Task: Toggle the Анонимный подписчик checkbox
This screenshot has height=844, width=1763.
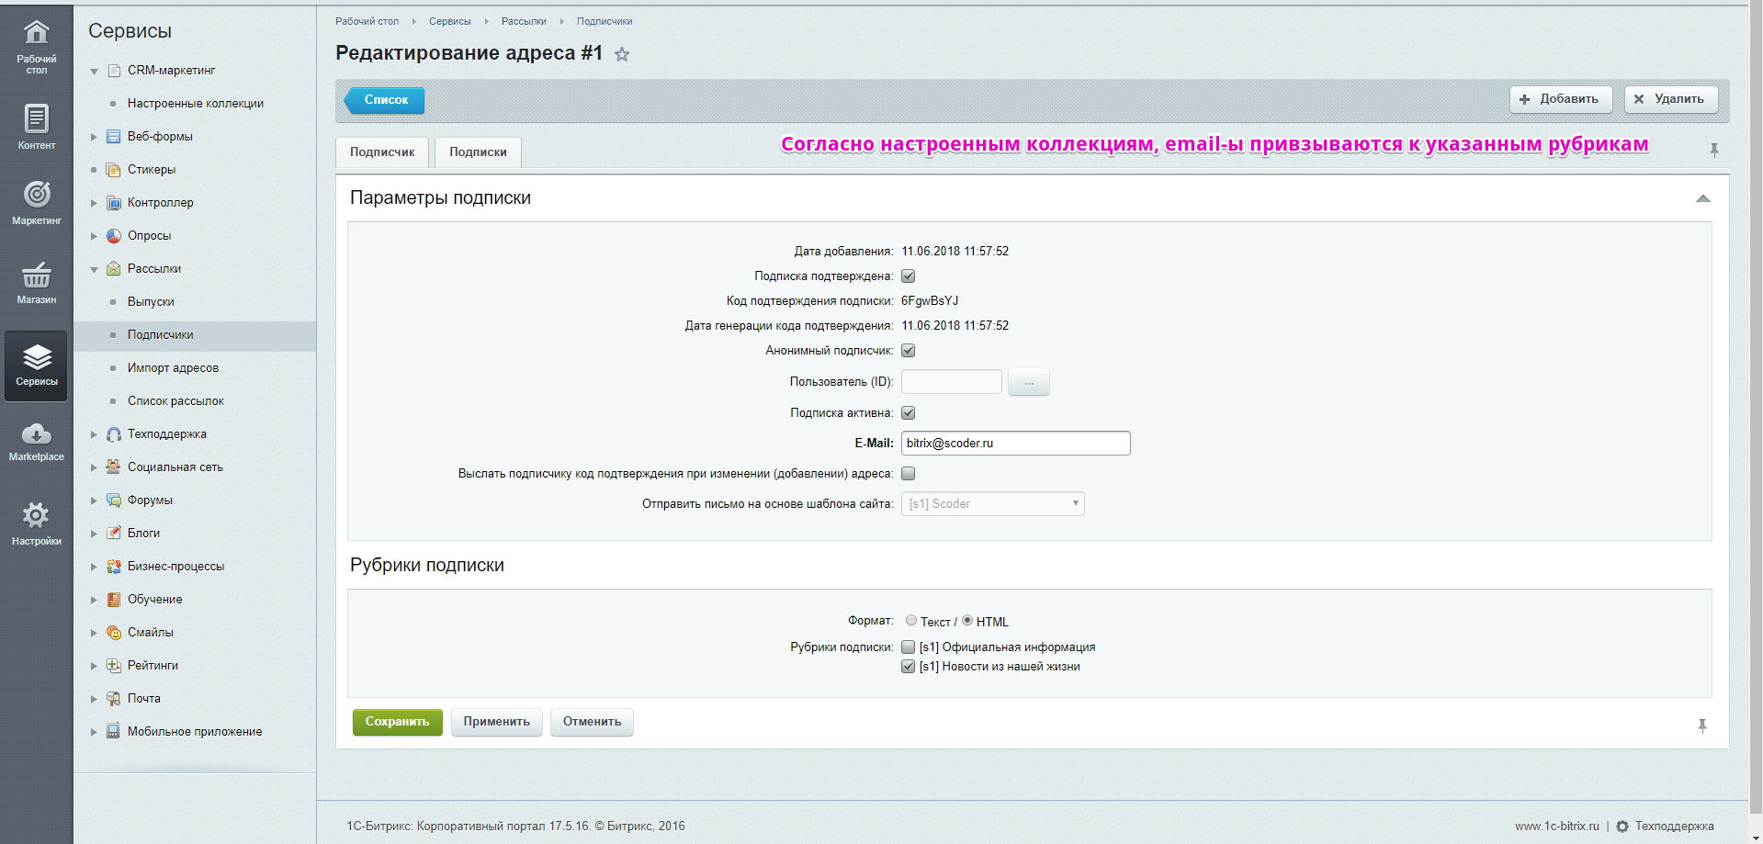Action: tap(908, 351)
